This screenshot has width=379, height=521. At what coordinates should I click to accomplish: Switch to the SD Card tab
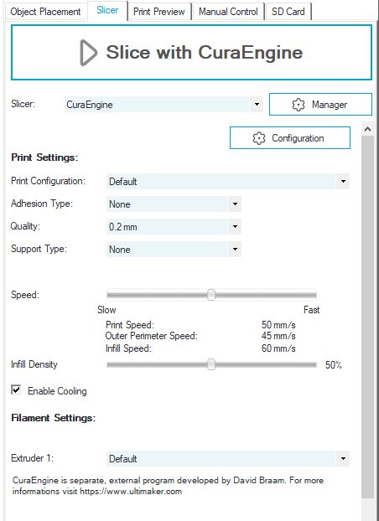[288, 11]
